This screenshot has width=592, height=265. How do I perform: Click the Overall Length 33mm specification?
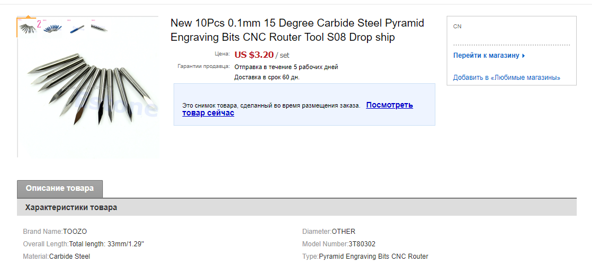pos(106,243)
